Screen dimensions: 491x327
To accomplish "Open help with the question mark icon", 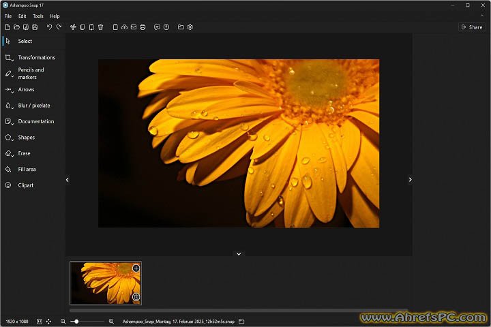I will [x=166, y=27].
